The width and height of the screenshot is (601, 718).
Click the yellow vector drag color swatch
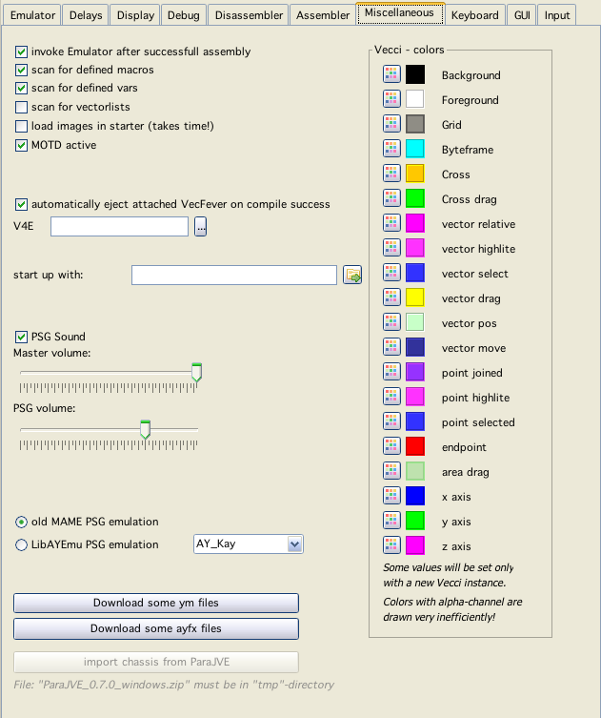click(415, 297)
